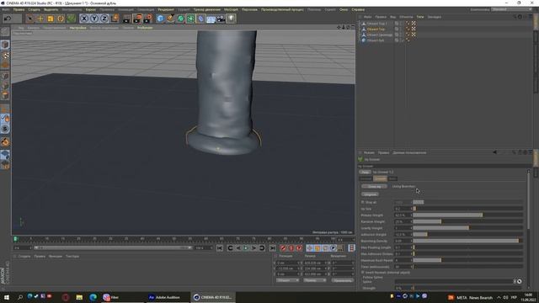Open viewport Настройки menu
539x303 pixels.
(78, 28)
